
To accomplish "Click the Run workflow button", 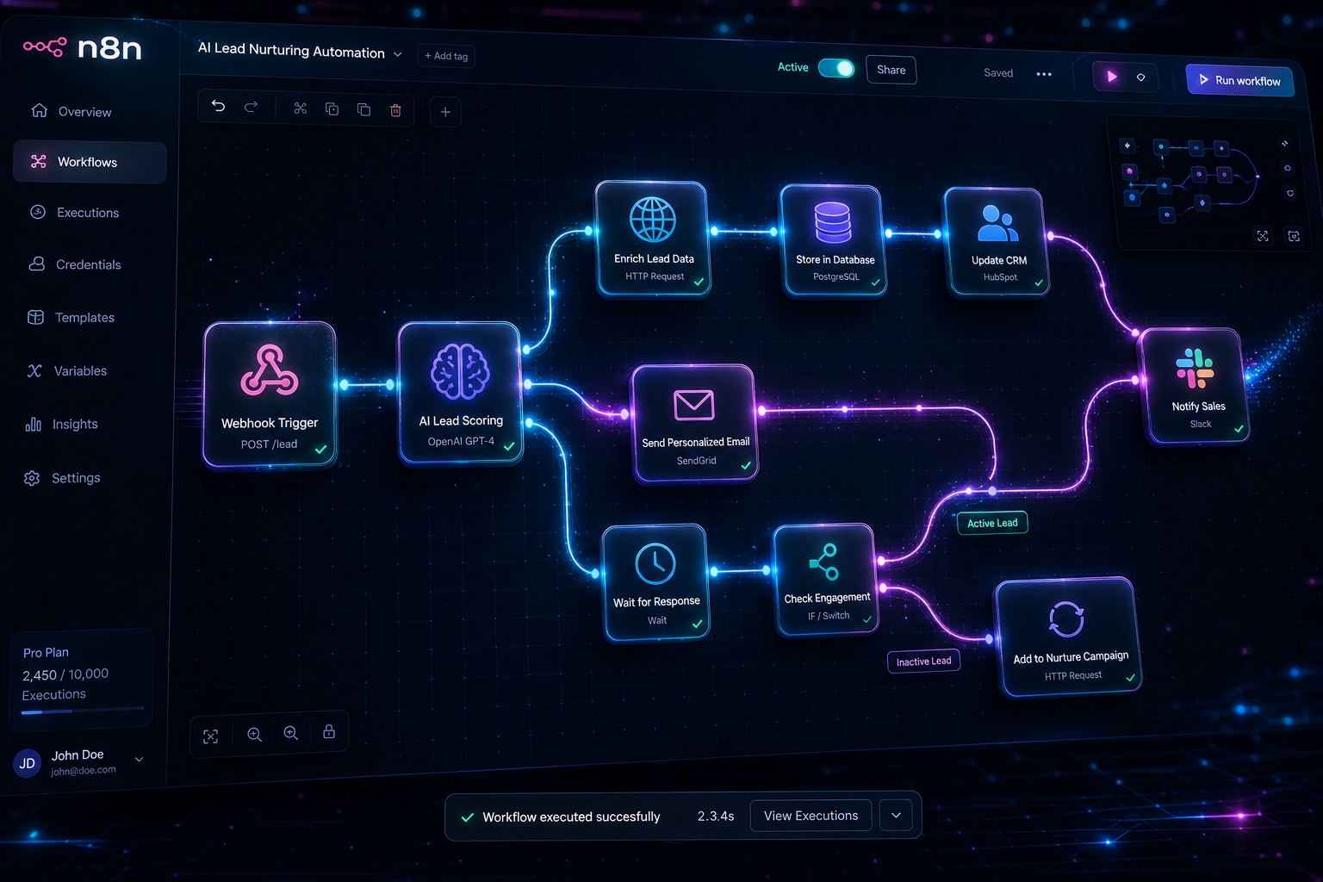I will [x=1239, y=80].
